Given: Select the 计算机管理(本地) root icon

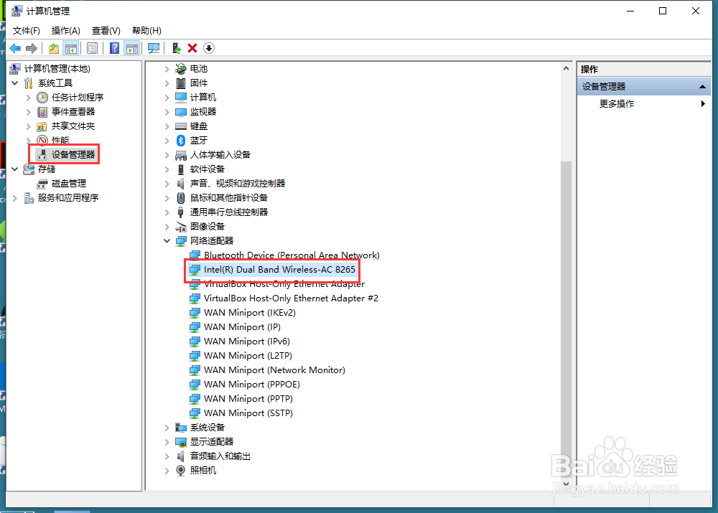Looking at the screenshot, I should click(14, 69).
